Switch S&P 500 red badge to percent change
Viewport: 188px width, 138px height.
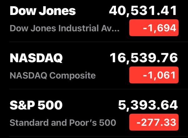[154, 122]
